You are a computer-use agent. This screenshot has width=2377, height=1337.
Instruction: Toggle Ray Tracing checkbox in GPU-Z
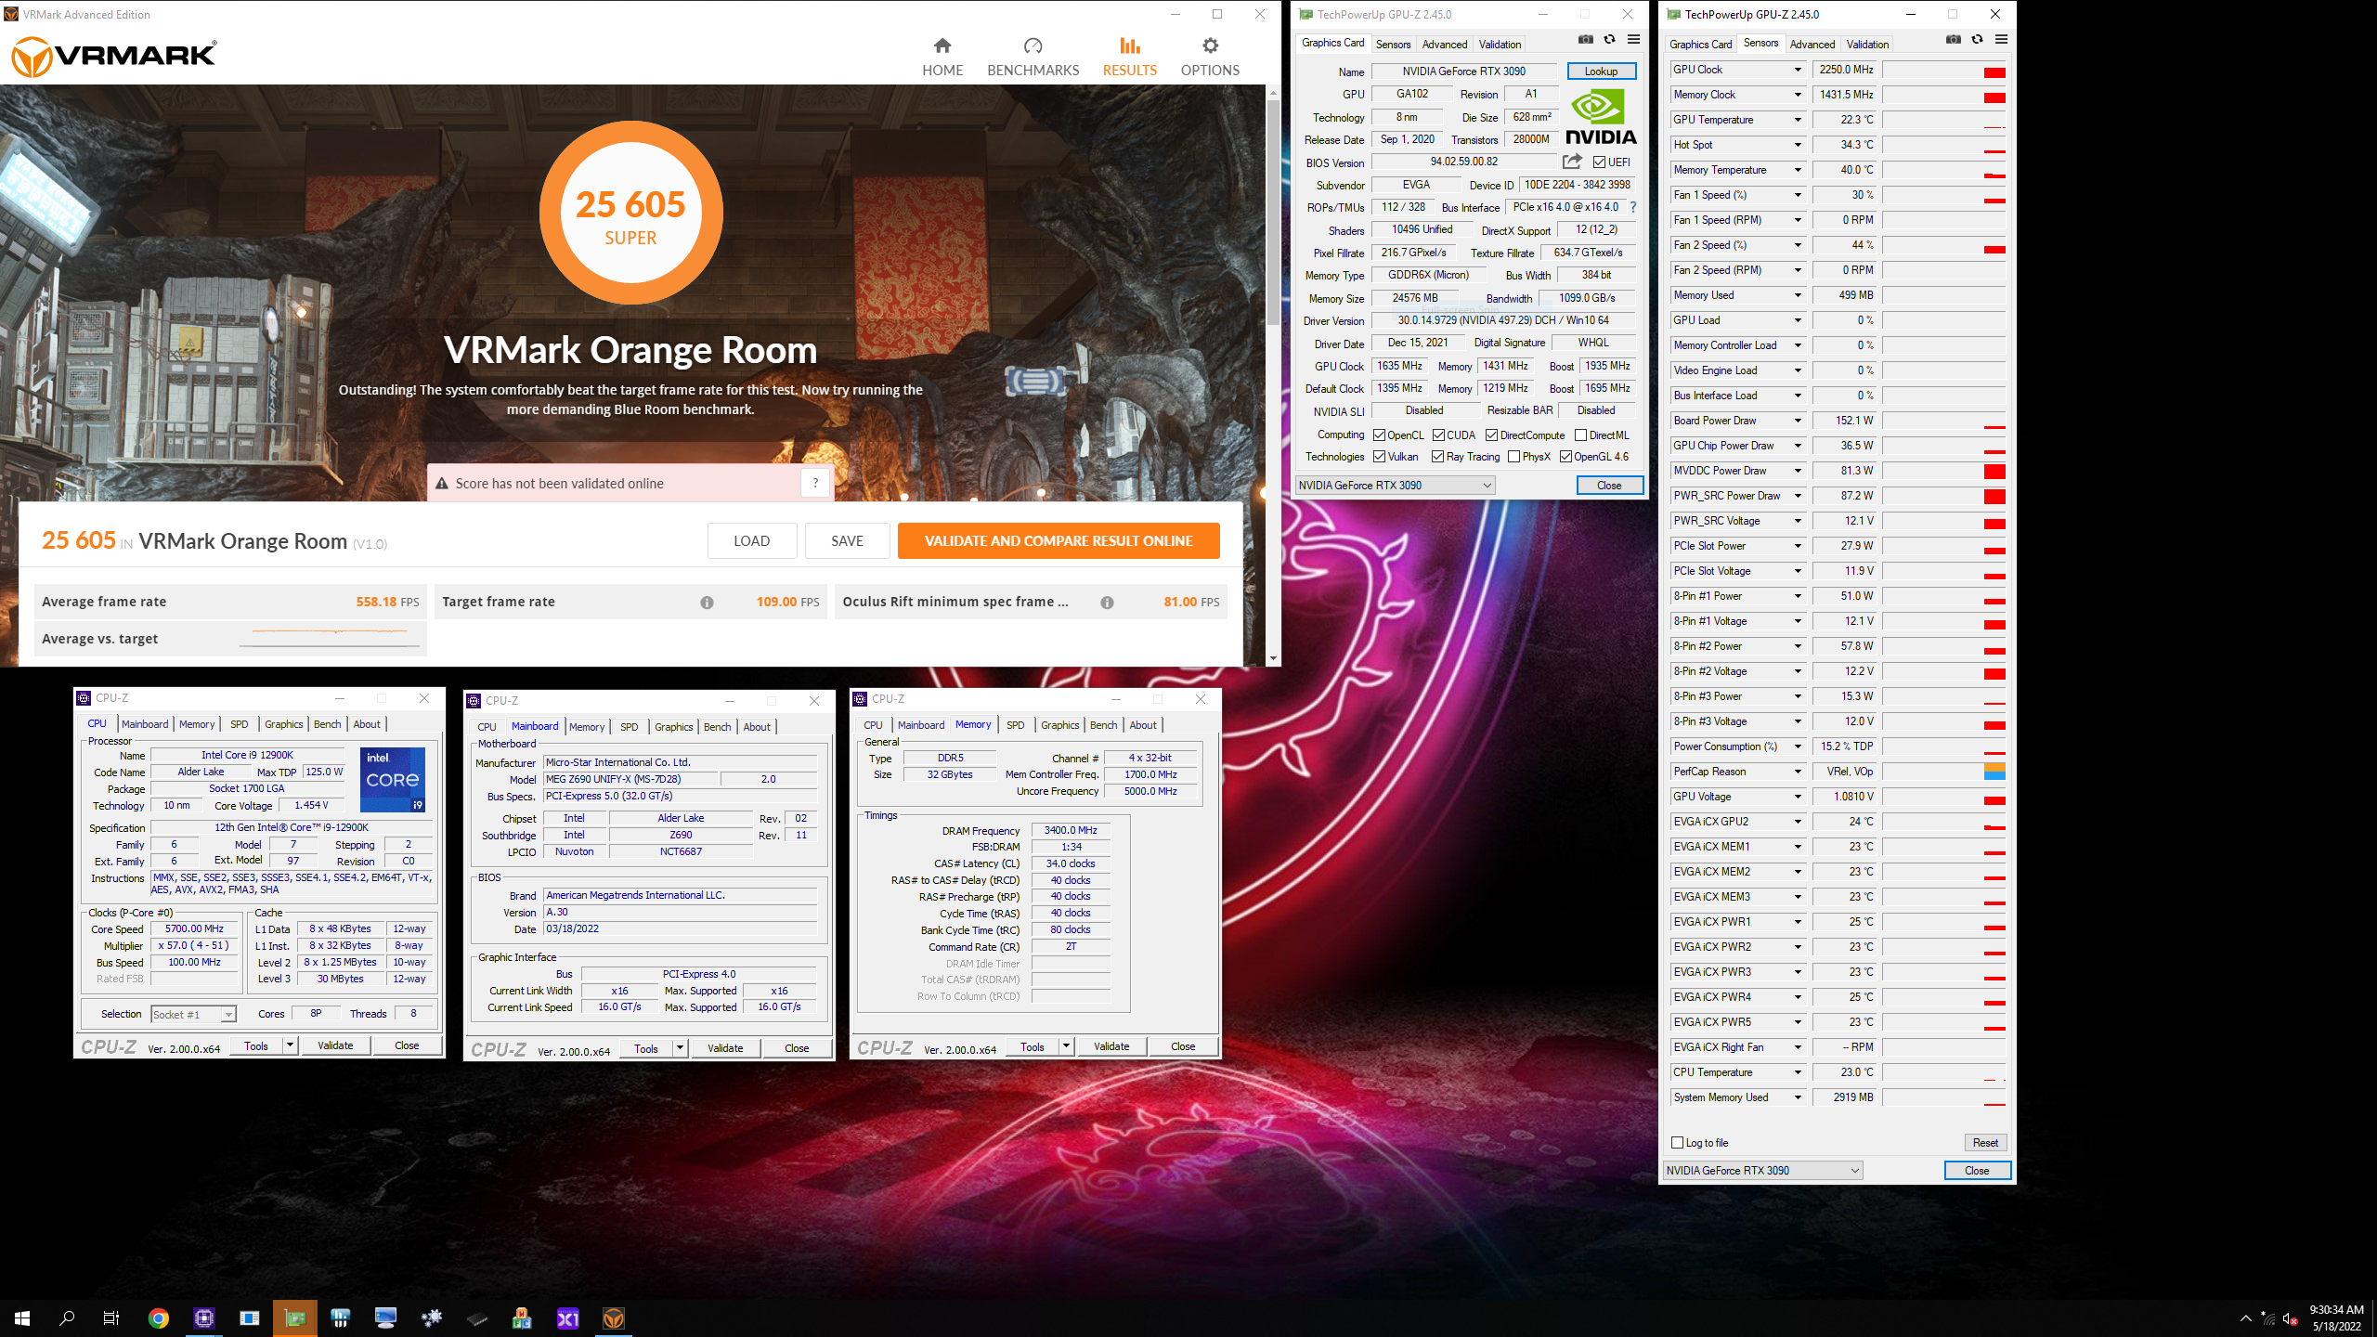[1437, 457]
